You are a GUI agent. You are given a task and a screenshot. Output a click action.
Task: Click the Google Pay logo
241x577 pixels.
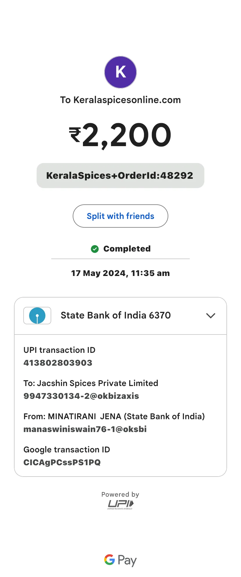pos(120,560)
